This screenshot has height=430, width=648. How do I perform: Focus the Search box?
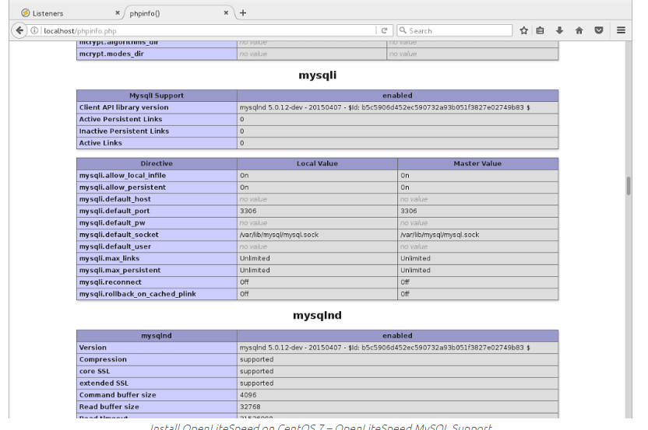click(x=455, y=30)
